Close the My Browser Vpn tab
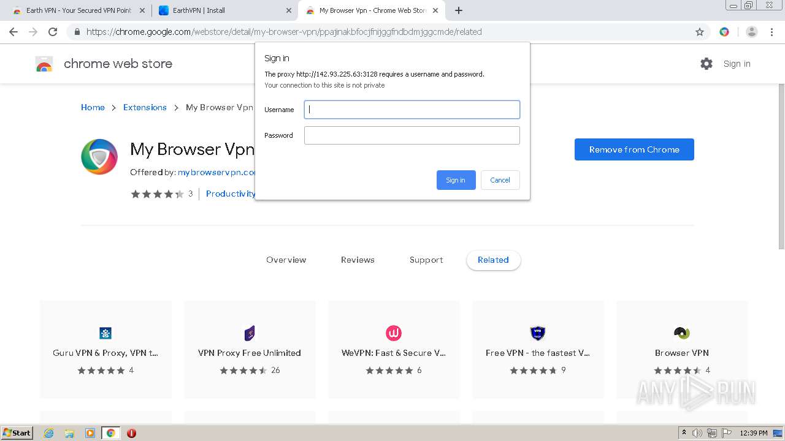Viewport: 785px width, 441px height. (435, 10)
